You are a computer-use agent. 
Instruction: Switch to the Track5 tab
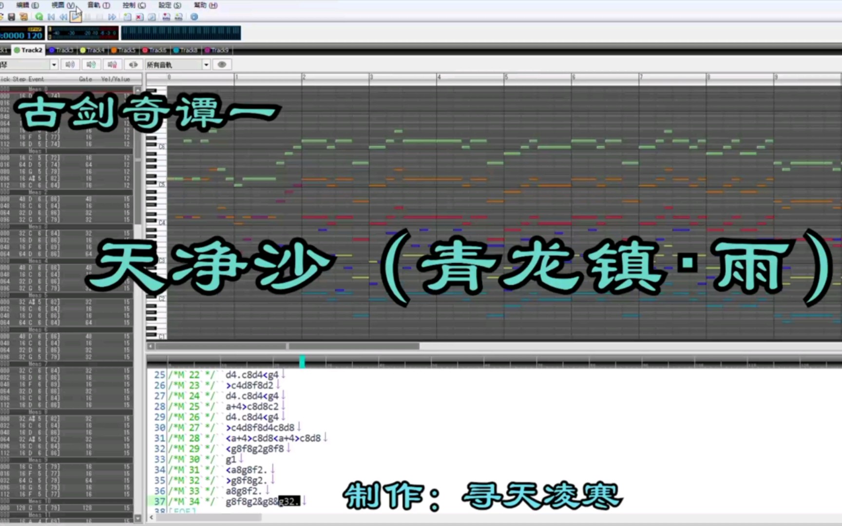pyautogui.click(x=124, y=50)
